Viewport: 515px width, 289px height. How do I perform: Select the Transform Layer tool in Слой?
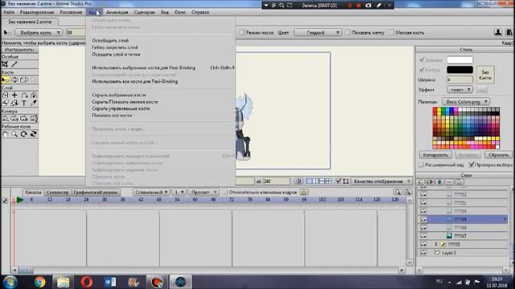(x=5, y=95)
